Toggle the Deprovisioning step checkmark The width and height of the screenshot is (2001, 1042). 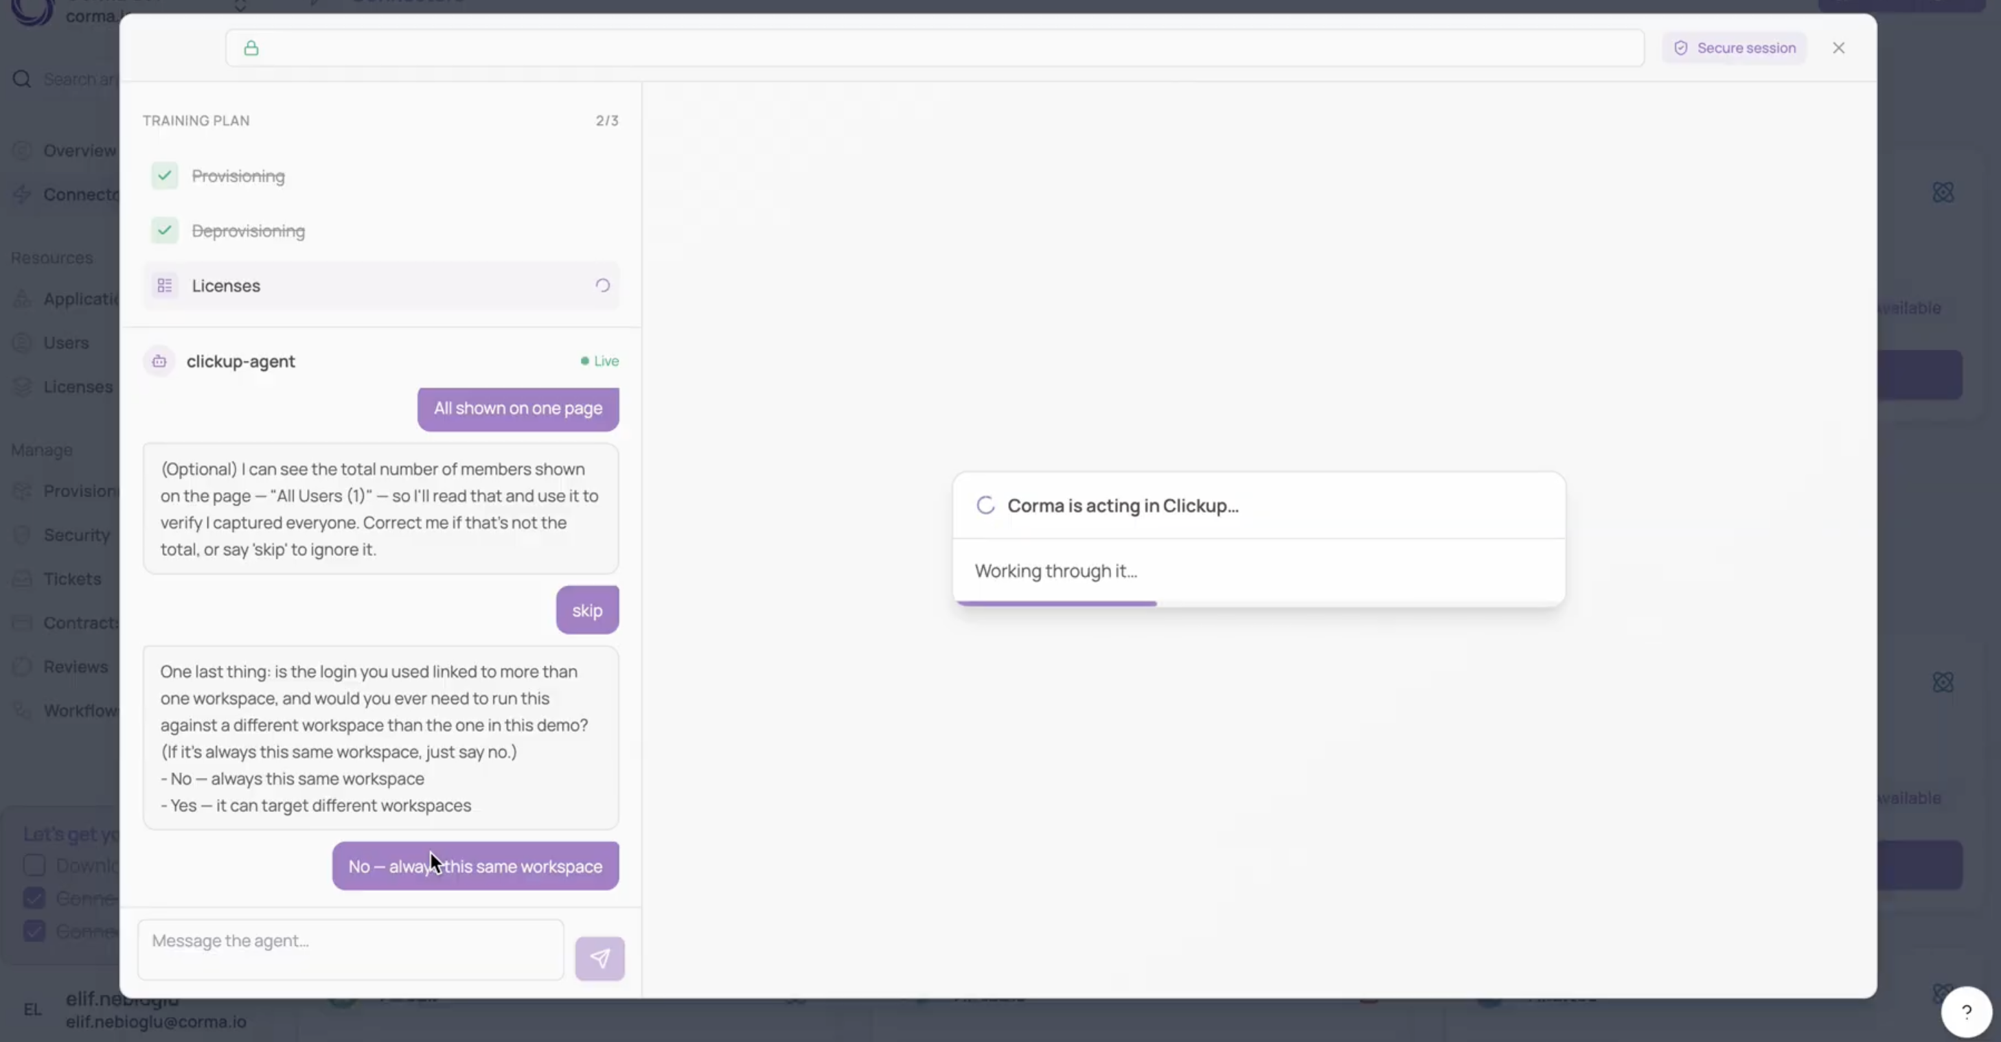coord(165,231)
